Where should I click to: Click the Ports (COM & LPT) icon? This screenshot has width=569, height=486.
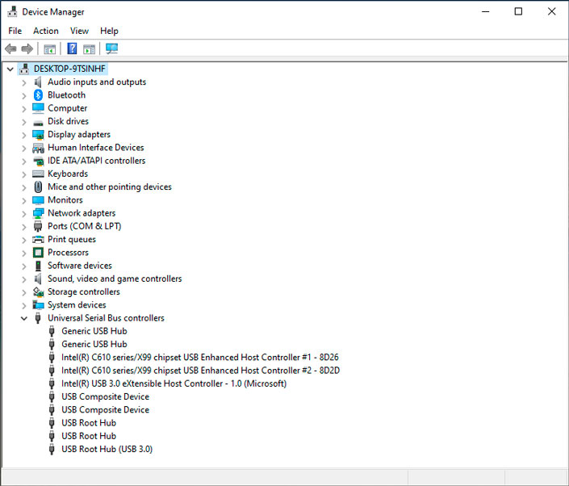pos(38,226)
